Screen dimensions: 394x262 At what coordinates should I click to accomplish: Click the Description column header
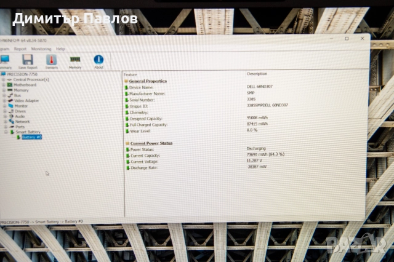[257, 74]
